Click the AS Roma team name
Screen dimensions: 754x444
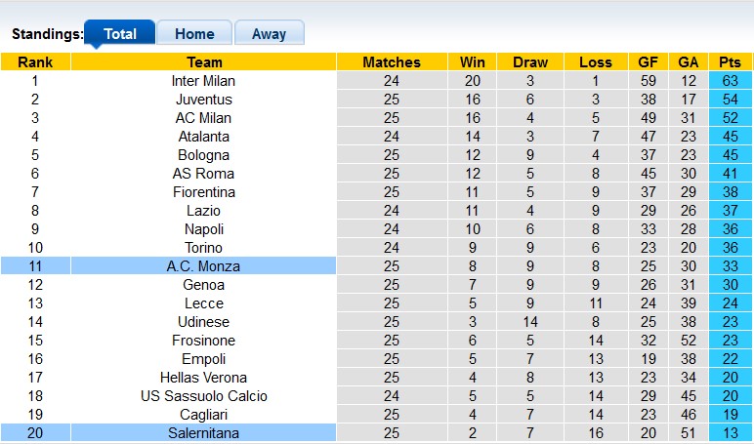pos(203,174)
